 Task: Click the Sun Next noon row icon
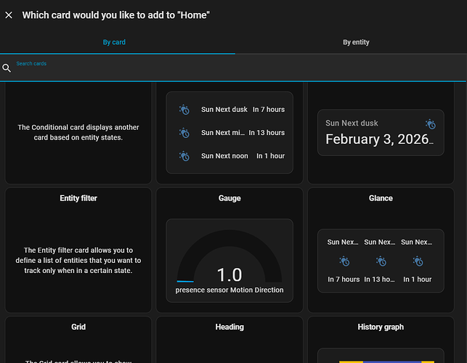[x=184, y=156]
